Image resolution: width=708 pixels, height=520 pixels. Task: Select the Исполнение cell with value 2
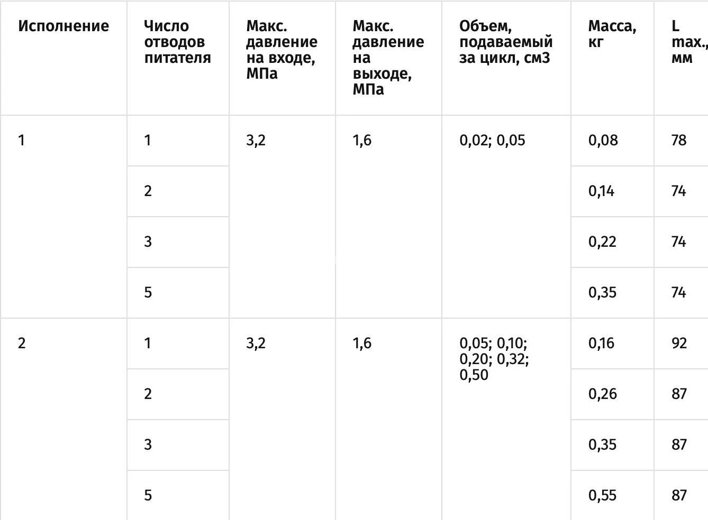point(22,343)
